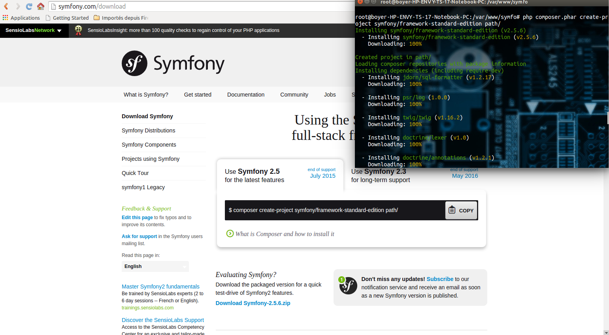Click the Feedback & Support heading

tap(146, 208)
